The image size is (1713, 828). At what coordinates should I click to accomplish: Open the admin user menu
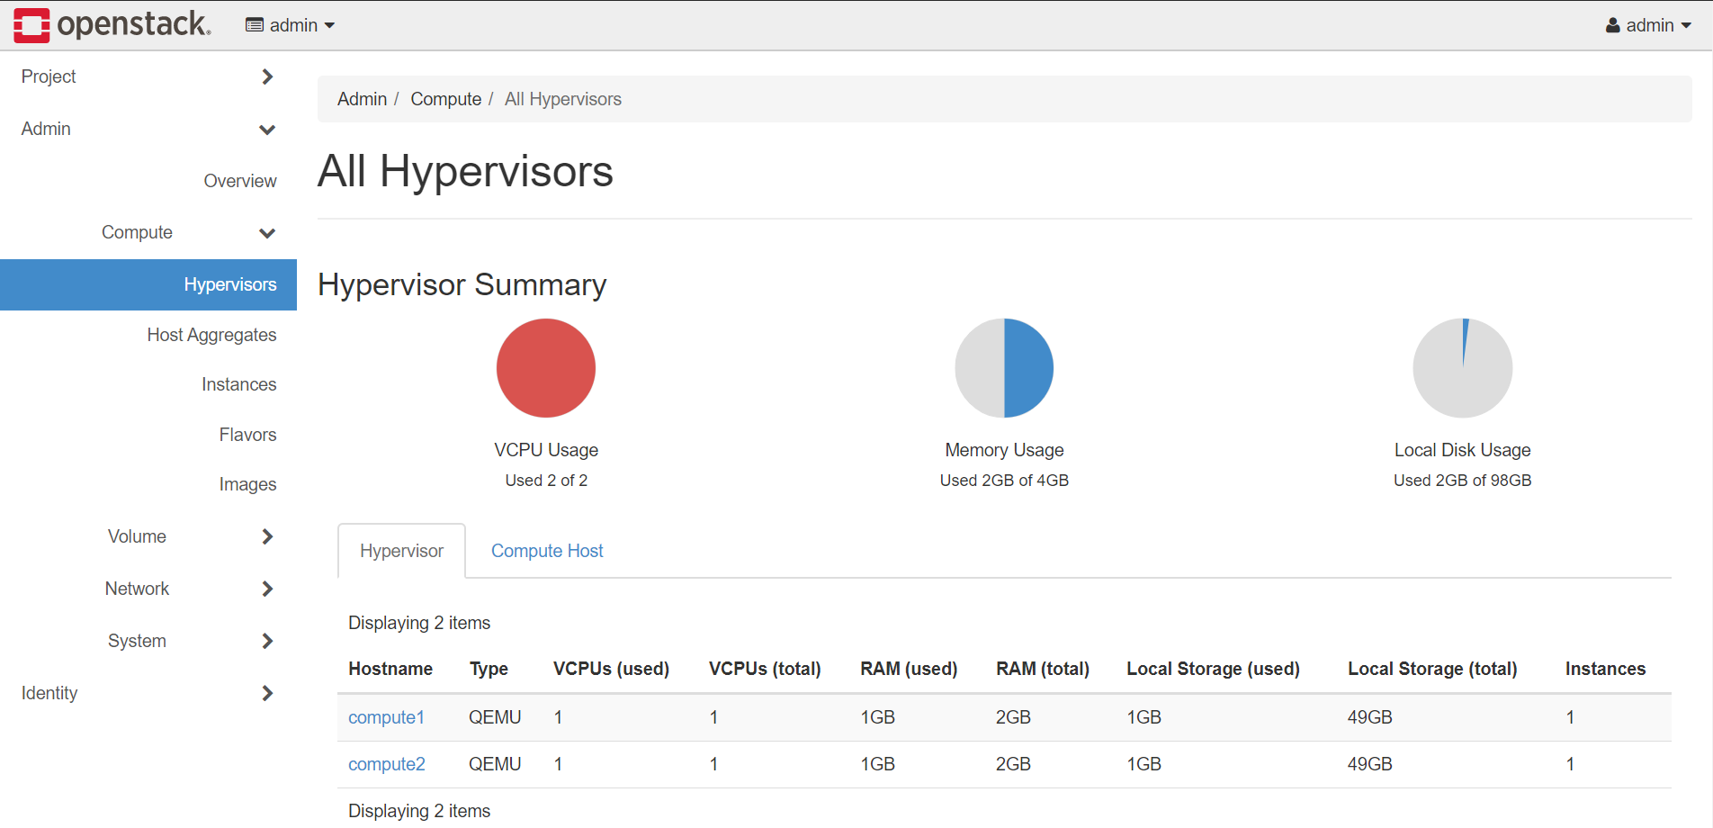click(1648, 25)
